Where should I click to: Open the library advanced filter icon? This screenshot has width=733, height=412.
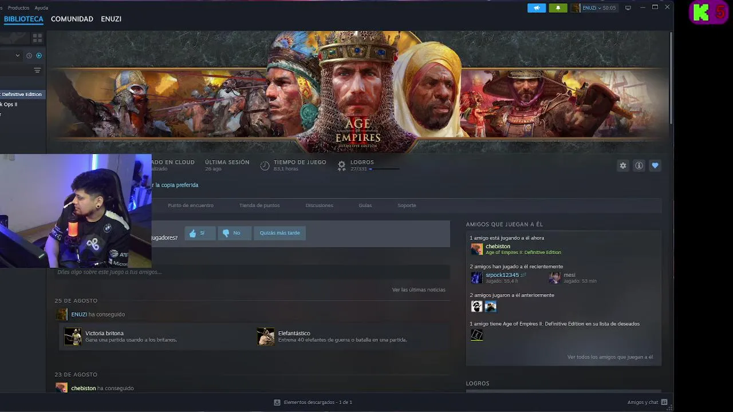[x=37, y=70]
